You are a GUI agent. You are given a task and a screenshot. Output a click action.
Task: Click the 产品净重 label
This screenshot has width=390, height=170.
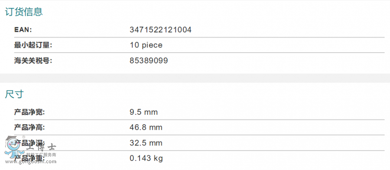point(29,158)
